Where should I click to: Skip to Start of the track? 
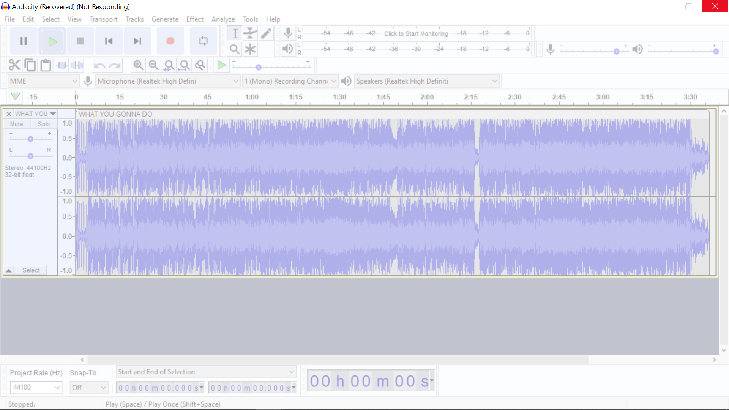click(109, 41)
